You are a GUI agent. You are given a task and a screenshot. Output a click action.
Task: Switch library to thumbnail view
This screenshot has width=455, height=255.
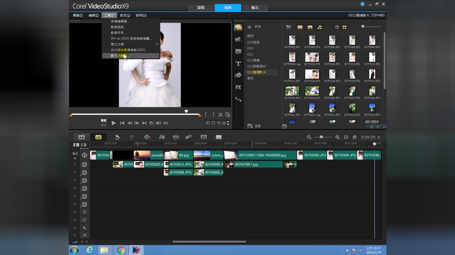pos(344,27)
